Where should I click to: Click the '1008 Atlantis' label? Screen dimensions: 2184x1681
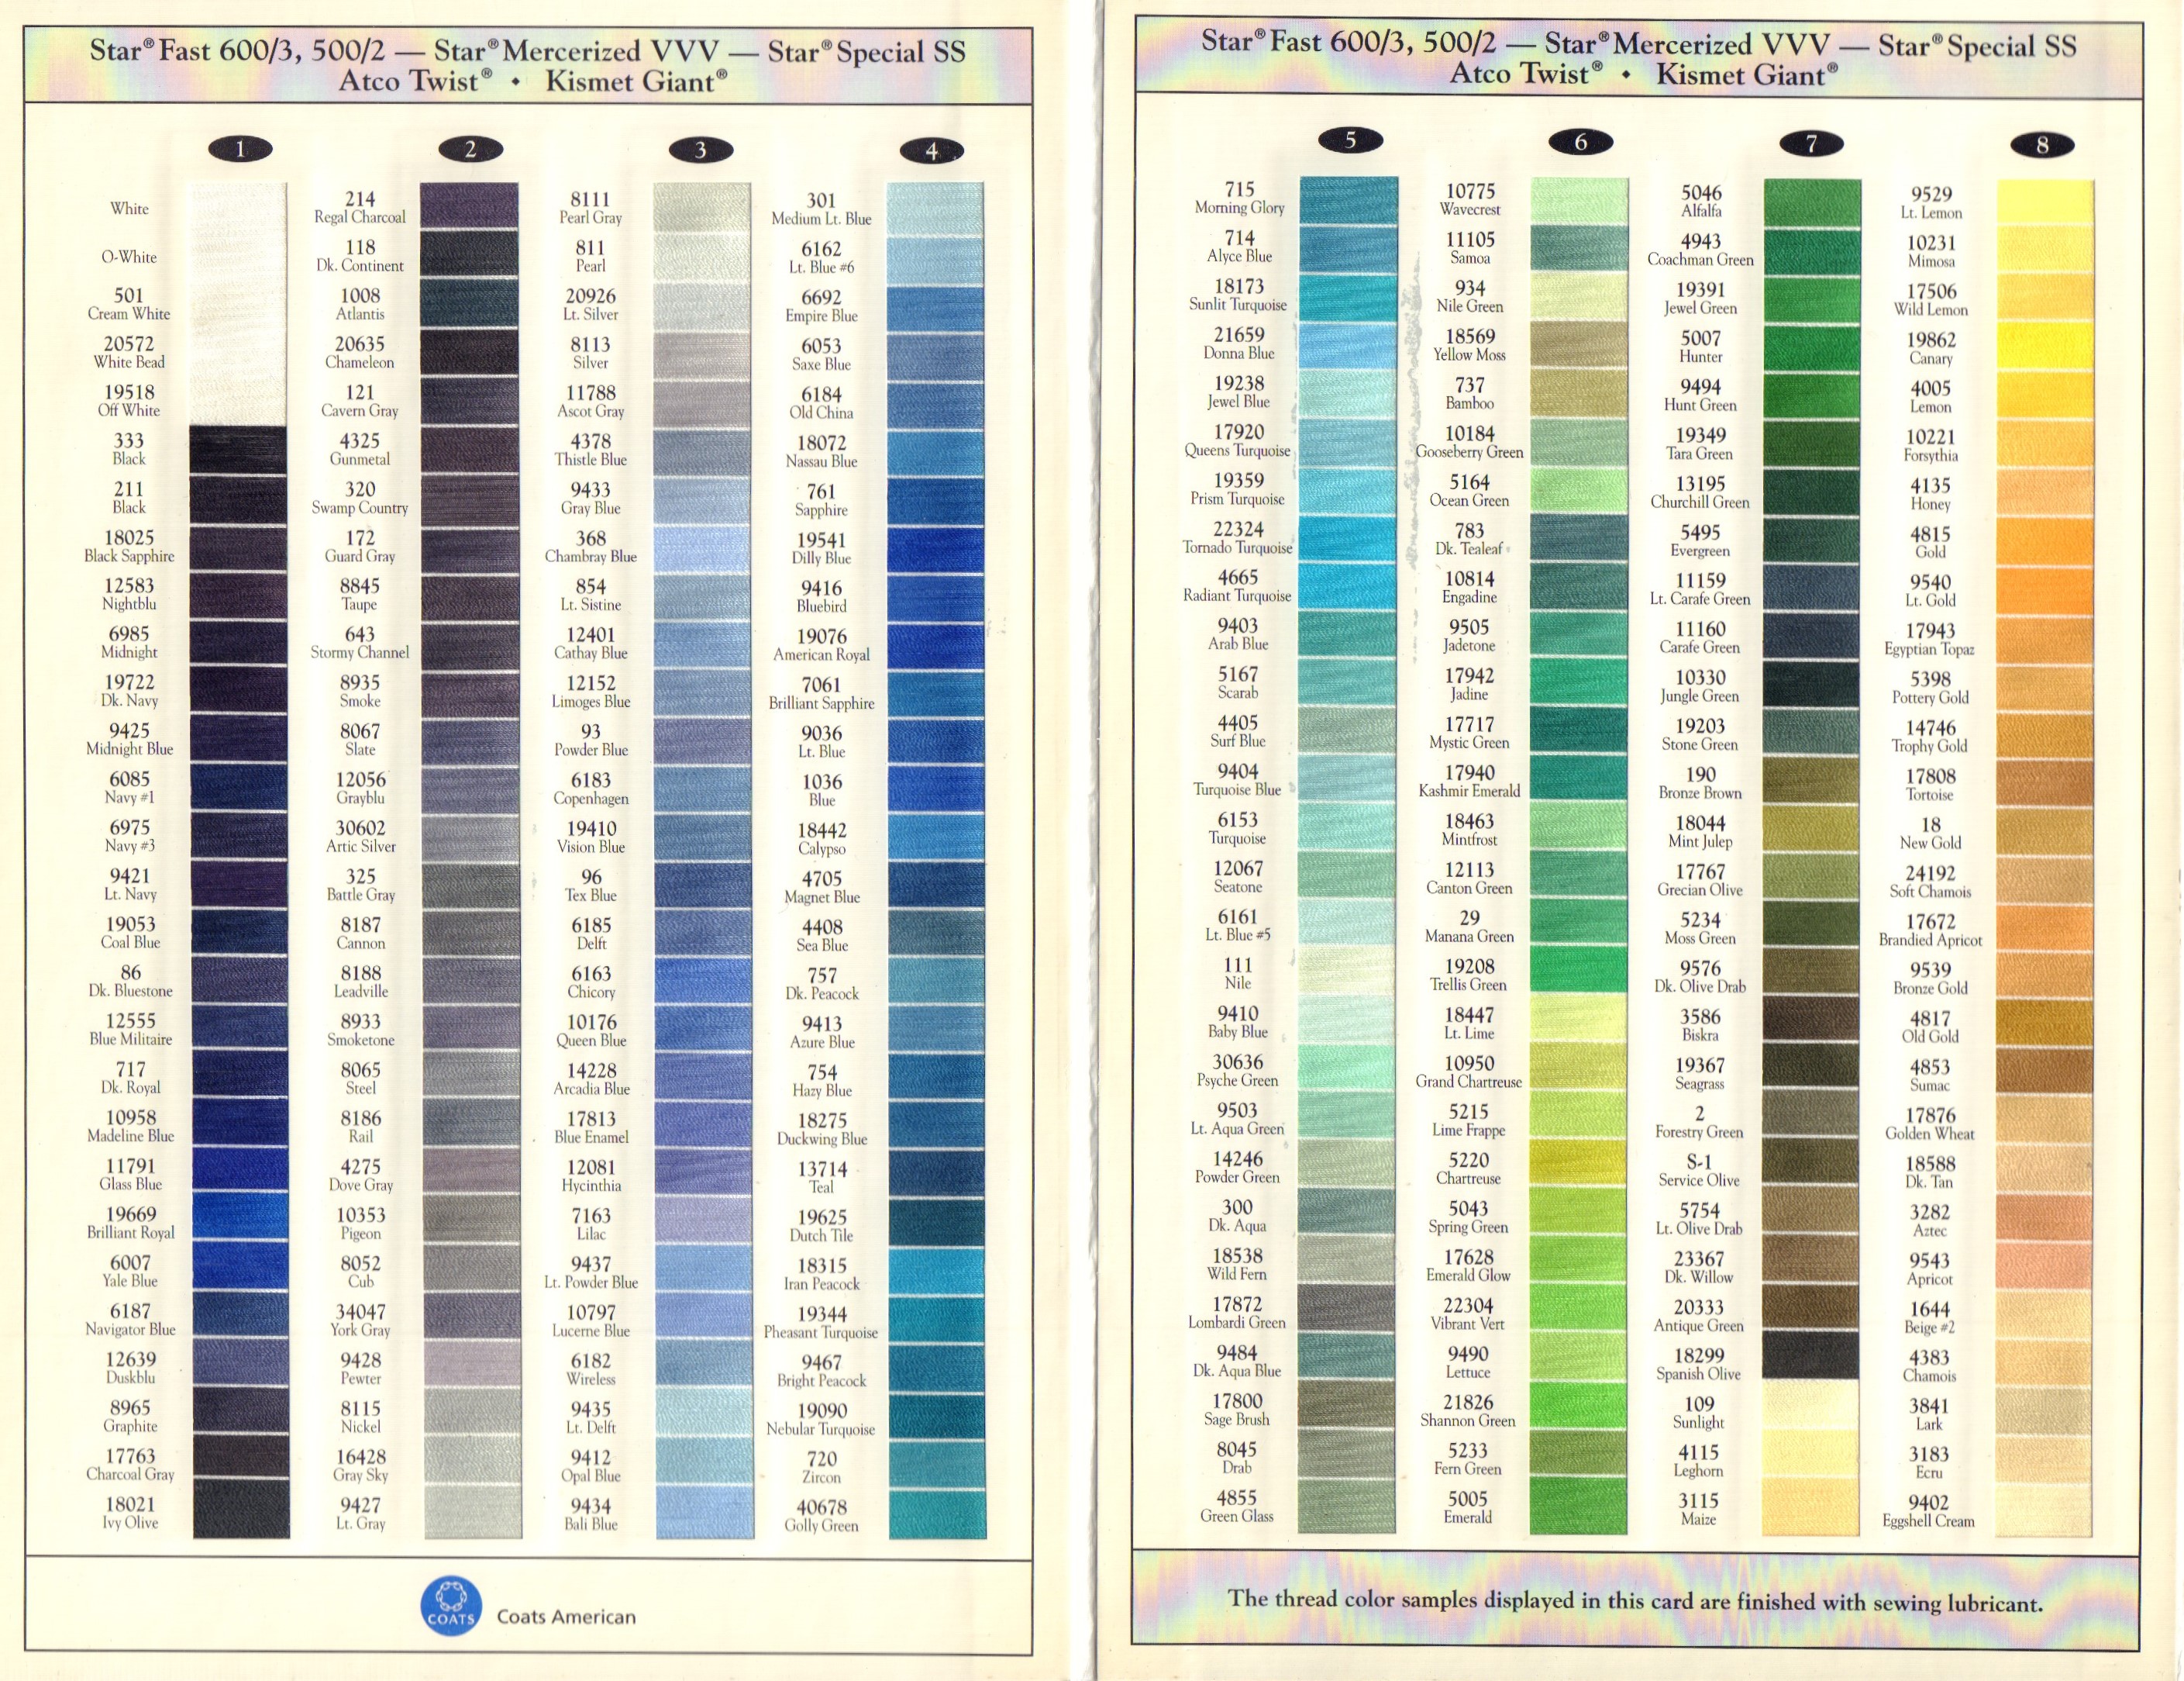pos(360,304)
